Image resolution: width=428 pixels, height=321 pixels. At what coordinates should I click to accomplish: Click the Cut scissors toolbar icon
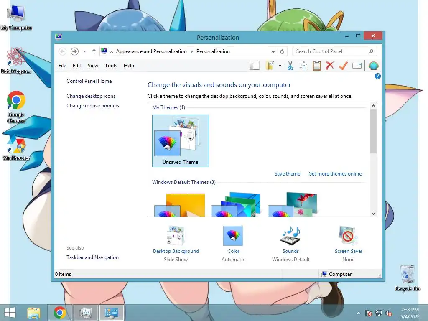pos(290,66)
